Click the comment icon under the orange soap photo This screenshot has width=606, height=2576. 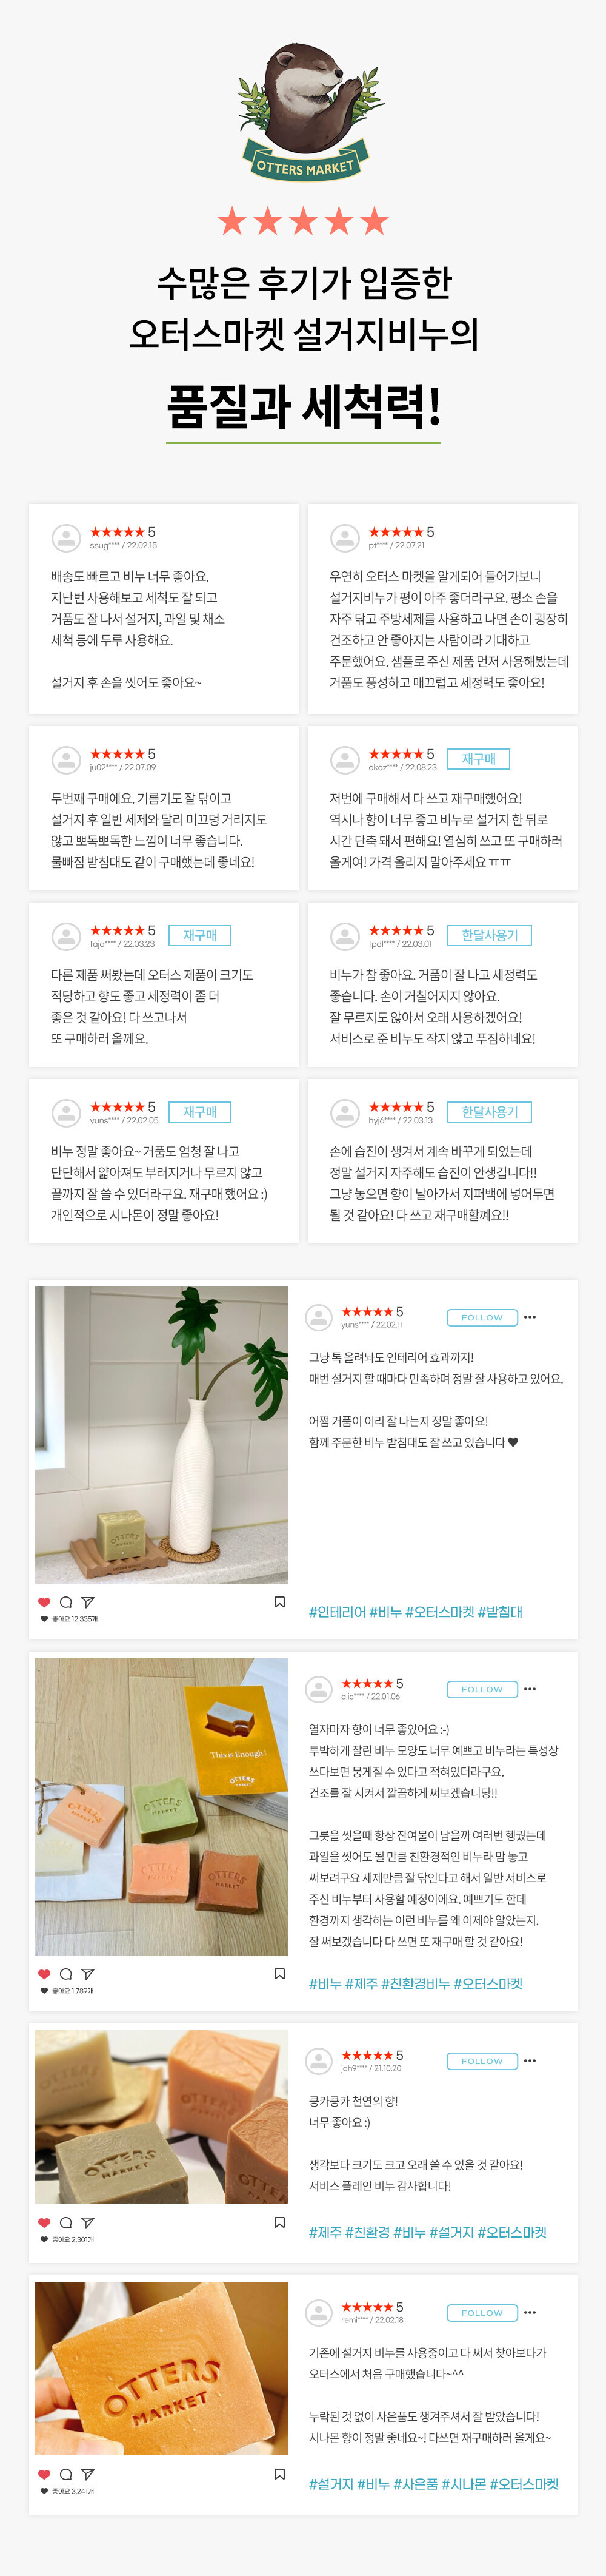pyautogui.click(x=66, y=2474)
